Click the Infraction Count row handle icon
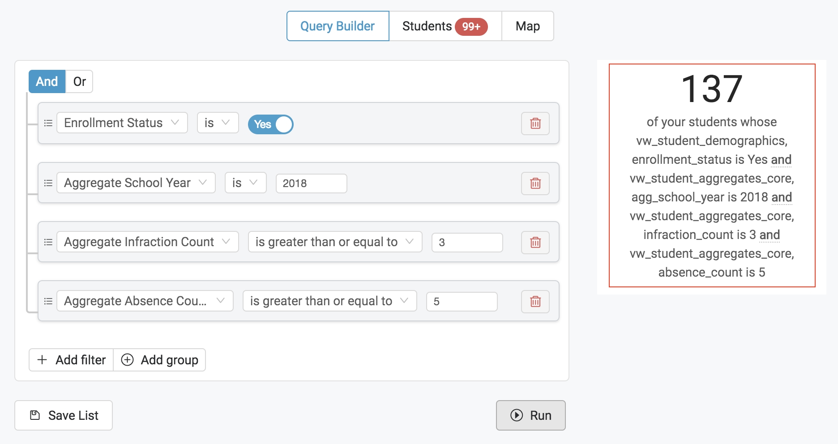Screen dimensions: 838x444 [x=48, y=242]
